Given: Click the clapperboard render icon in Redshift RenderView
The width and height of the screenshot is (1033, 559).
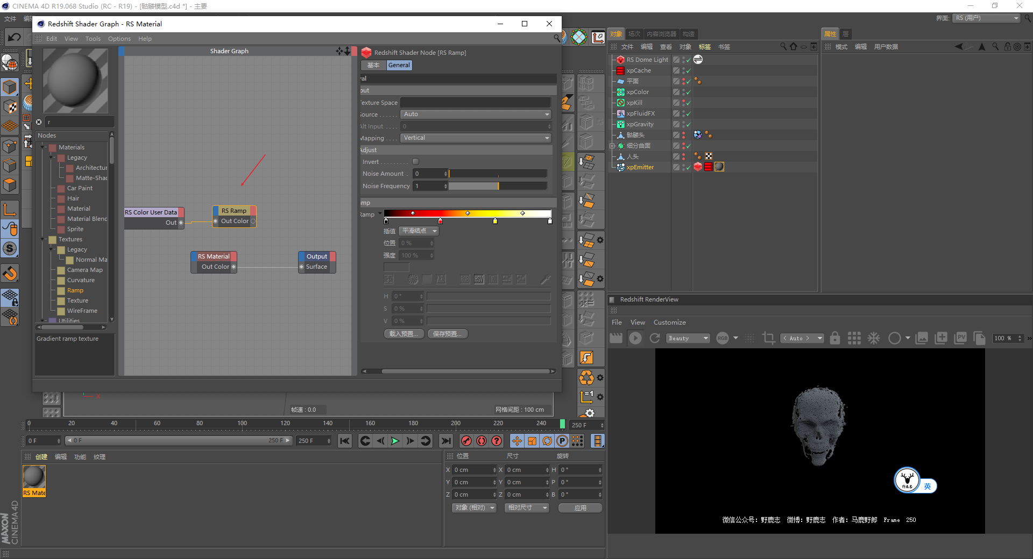Looking at the screenshot, I should click(616, 338).
